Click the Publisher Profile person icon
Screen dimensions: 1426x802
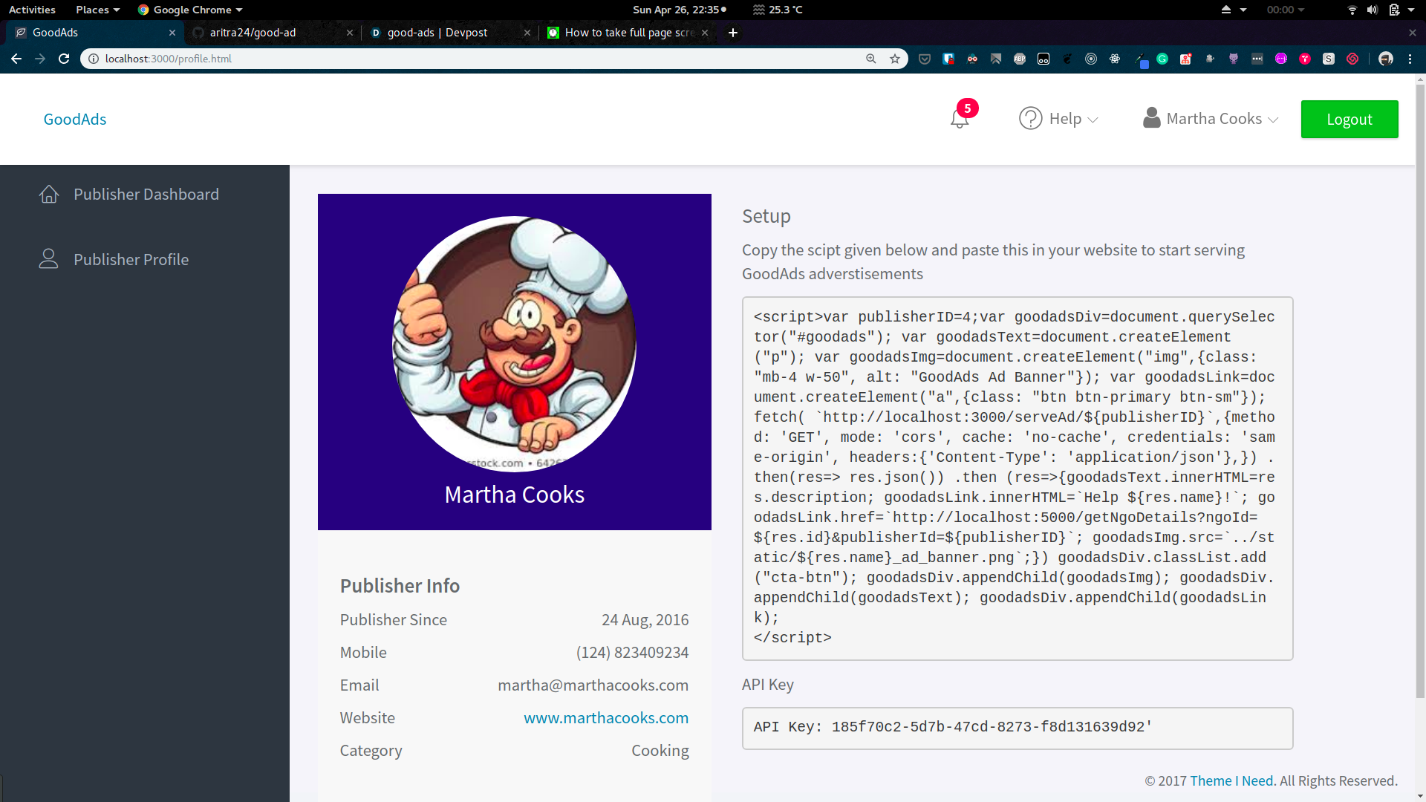[x=49, y=259]
